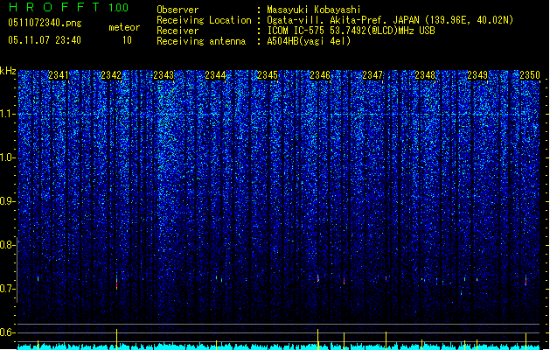
Task: Select the filename 0511072340.png
Action: 45,23
